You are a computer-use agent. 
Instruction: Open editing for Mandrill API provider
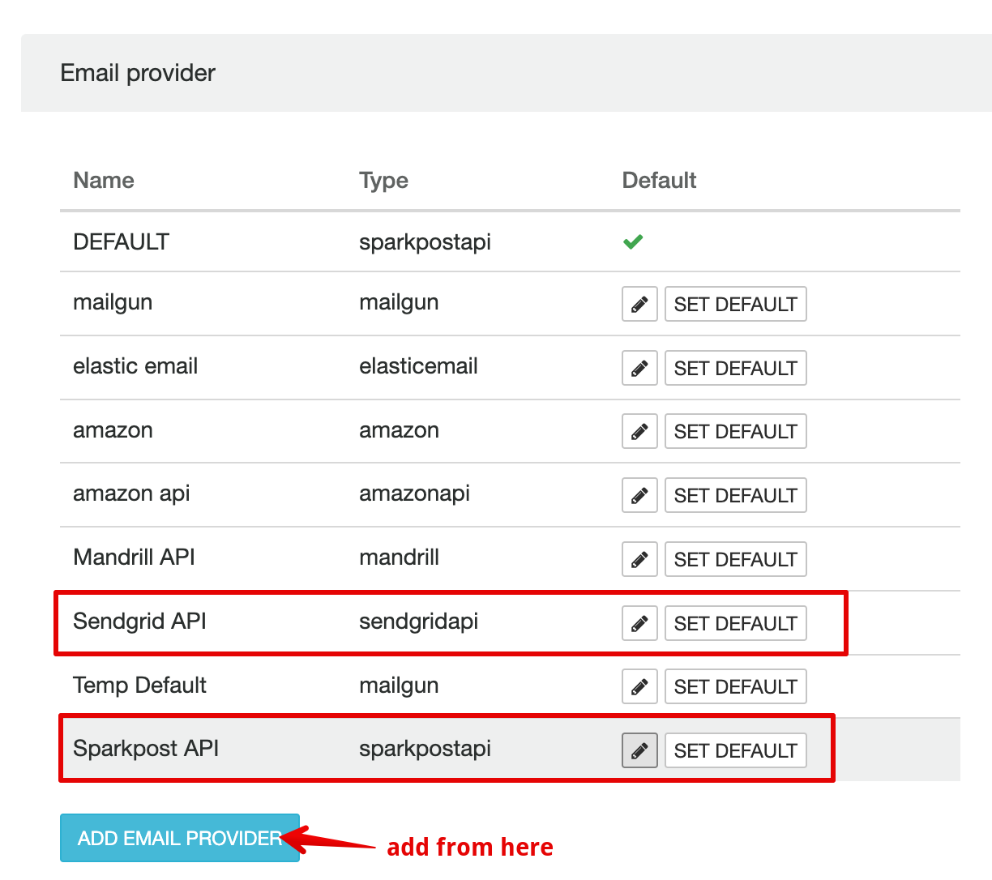(639, 559)
